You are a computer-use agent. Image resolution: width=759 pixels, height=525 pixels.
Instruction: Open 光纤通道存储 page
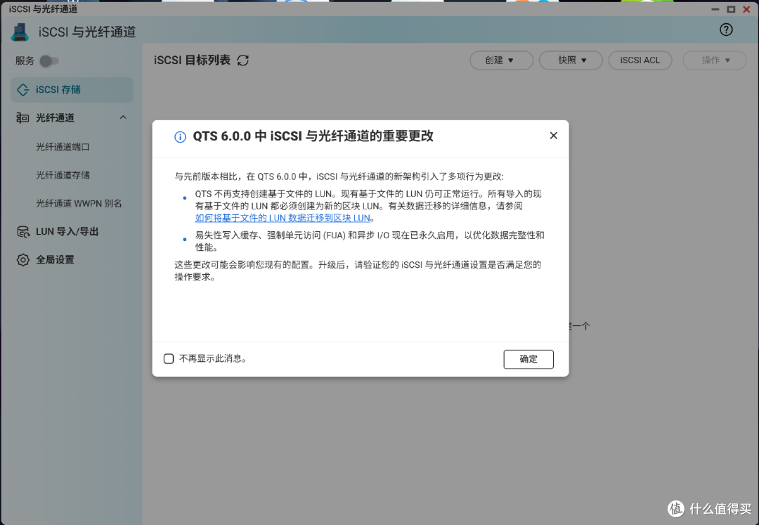pos(63,175)
